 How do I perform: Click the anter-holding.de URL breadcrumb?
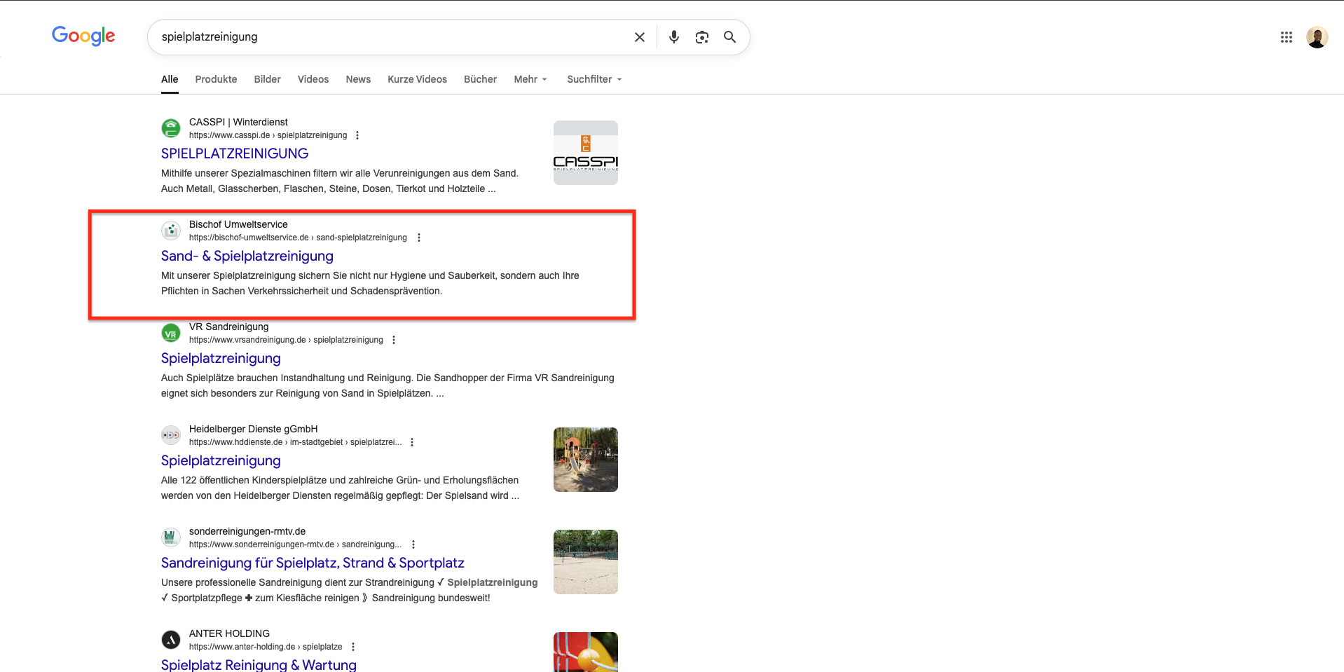[266, 647]
